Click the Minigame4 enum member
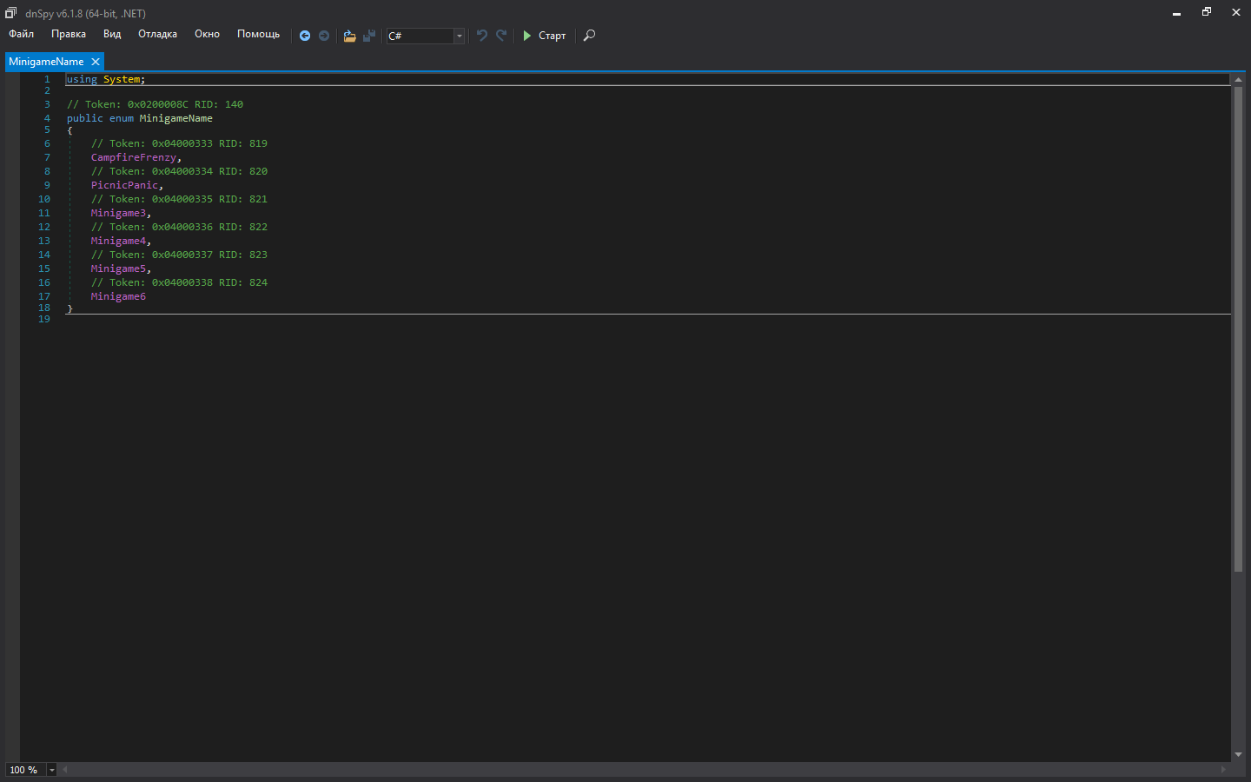This screenshot has height=782, width=1251. (x=118, y=241)
